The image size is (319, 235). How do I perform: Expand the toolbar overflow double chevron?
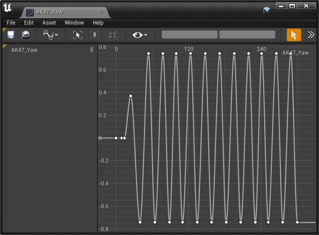click(x=311, y=35)
